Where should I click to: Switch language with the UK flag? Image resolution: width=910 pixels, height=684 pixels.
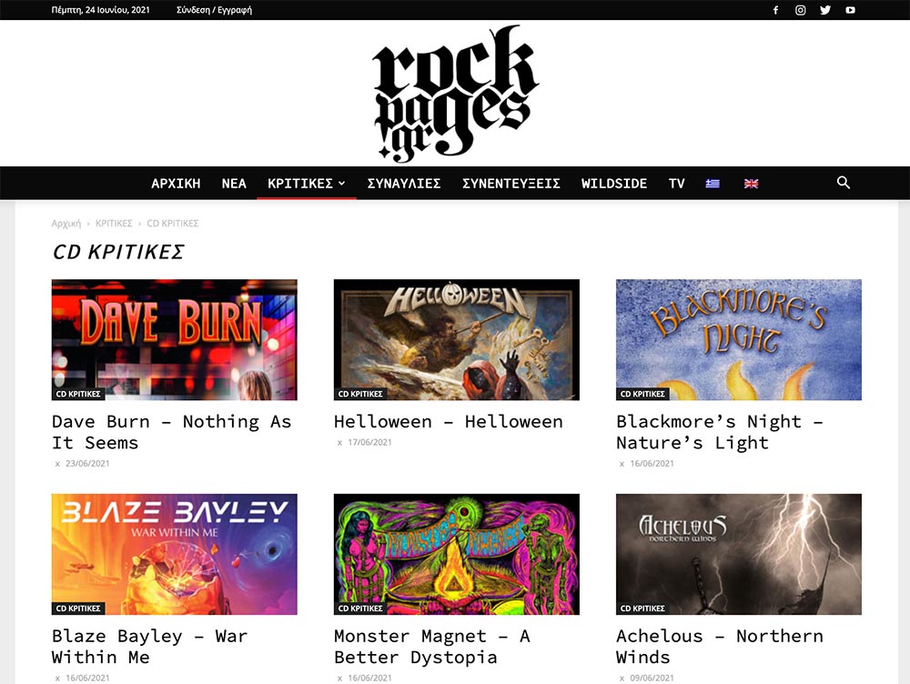coord(751,184)
